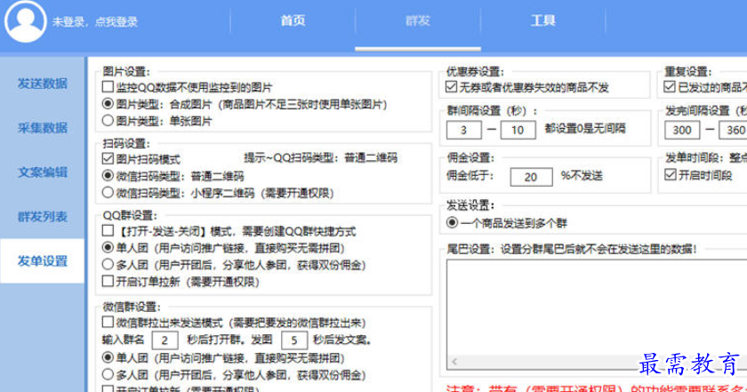Click the 佣金低于 field showing 20
Image resolution: width=747 pixels, height=392 pixels.
tap(531, 177)
